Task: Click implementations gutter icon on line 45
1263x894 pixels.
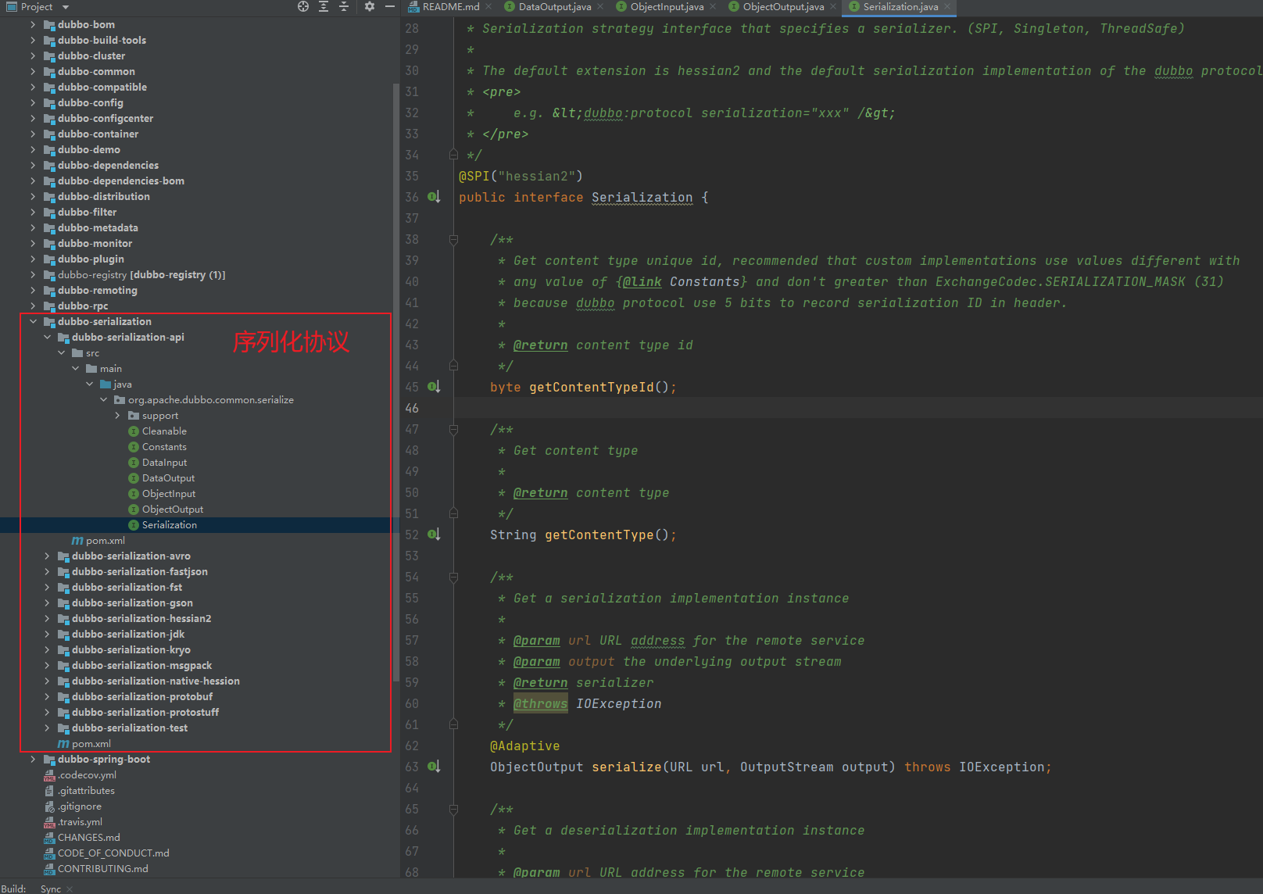Action: (x=434, y=387)
